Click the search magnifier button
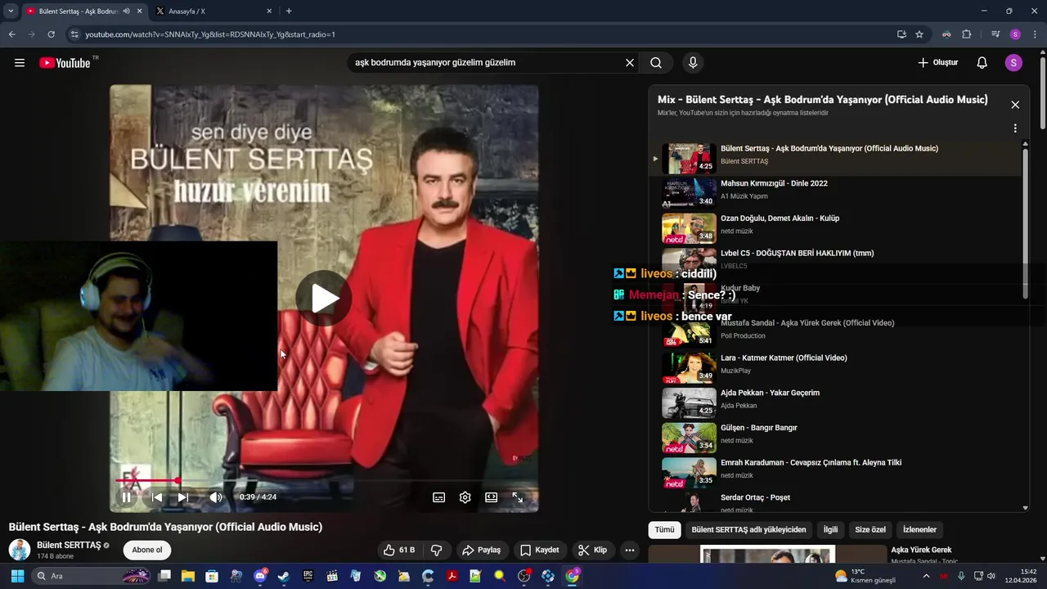Image resolution: width=1047 pixels, height=589 pixels. coord(656,63)
